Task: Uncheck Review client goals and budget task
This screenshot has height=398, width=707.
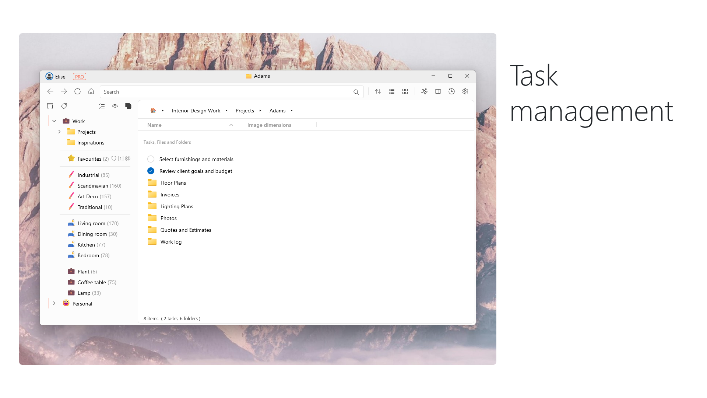Action: 151,171
